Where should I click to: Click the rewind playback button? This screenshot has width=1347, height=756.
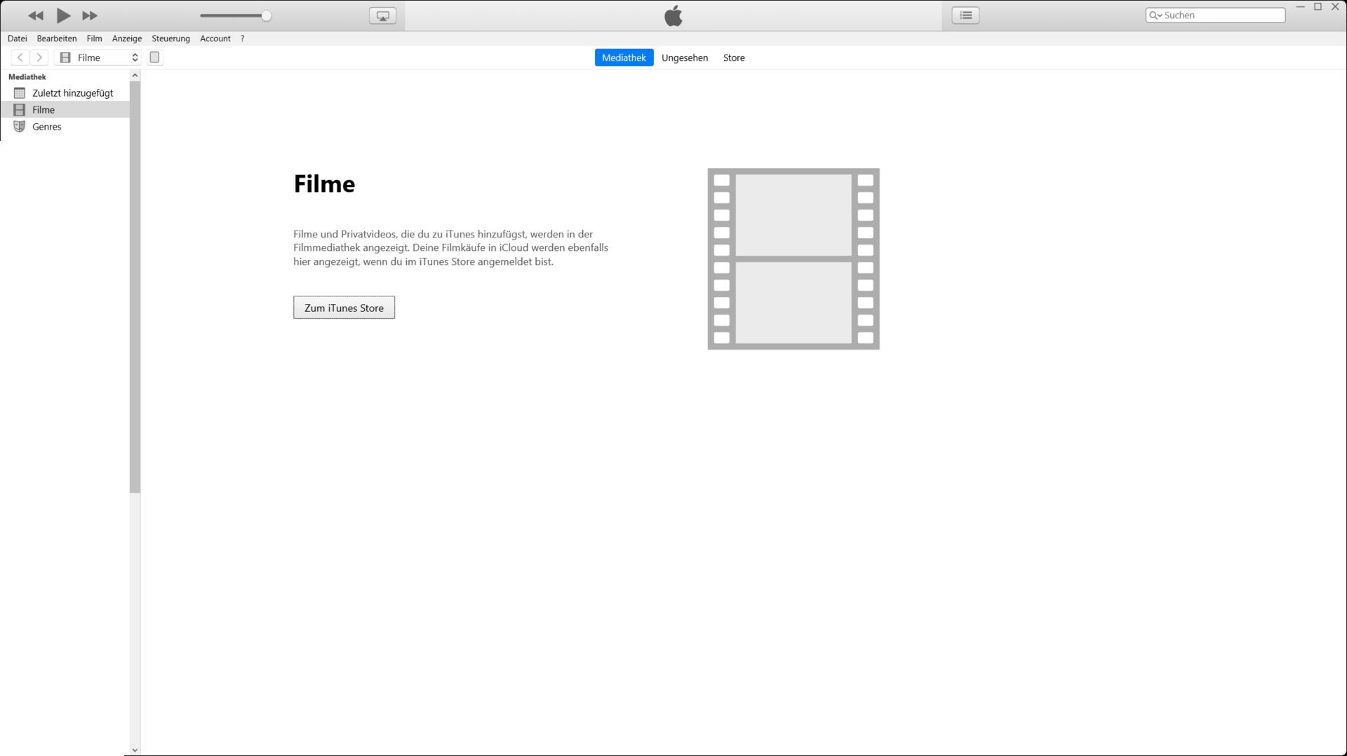pyautogui.click(x=36, y=15)
